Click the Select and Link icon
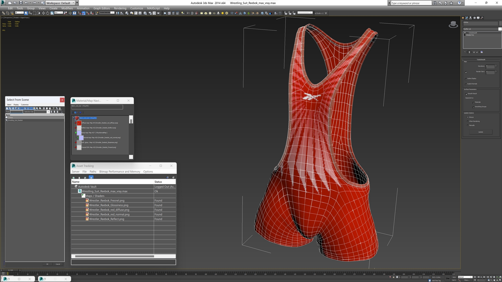 3,13
